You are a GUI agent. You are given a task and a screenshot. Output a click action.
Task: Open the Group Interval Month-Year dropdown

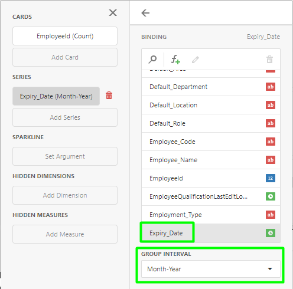(x=211, y=269)
